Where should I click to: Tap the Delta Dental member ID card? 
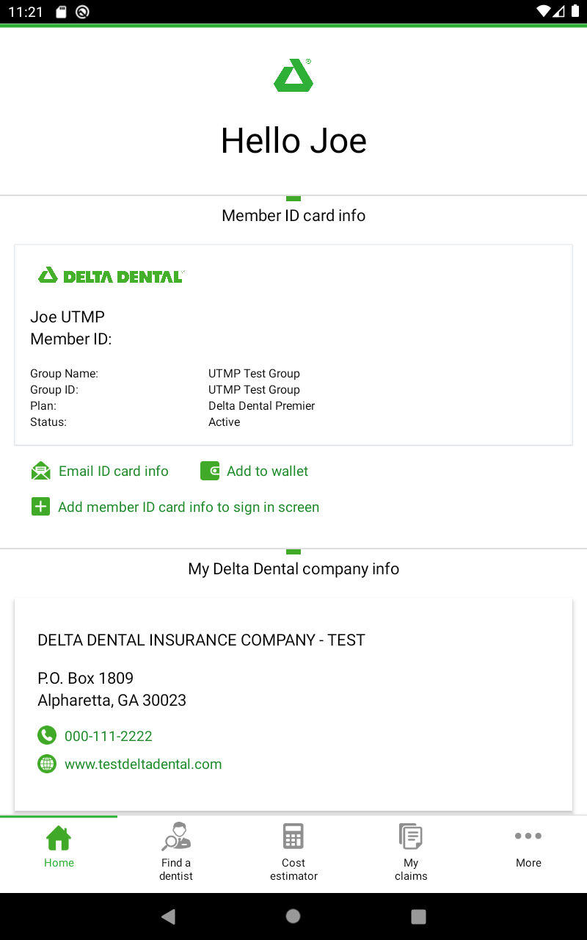(293, 344)
